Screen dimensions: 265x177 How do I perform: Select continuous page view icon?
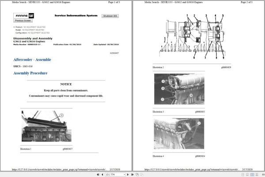247,175
